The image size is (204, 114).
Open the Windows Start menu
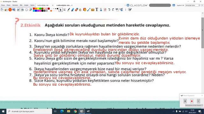(x=3, y=111)
